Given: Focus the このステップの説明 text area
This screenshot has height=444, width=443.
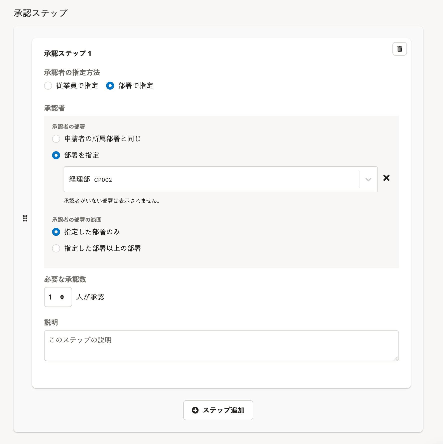Looking at the screenshot, I should pyautogui.click(x=221, y=346).
